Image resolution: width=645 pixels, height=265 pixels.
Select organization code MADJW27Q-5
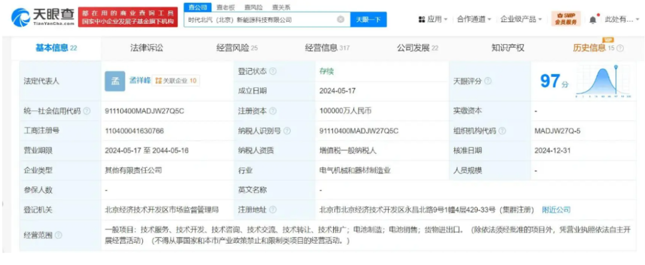(x=557, y=131)
